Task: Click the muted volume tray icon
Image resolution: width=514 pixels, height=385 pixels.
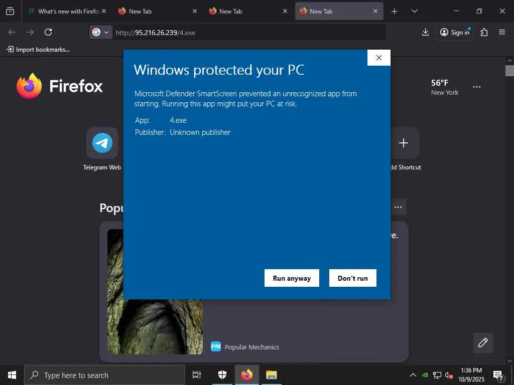Action: click(x=449, y=375)
